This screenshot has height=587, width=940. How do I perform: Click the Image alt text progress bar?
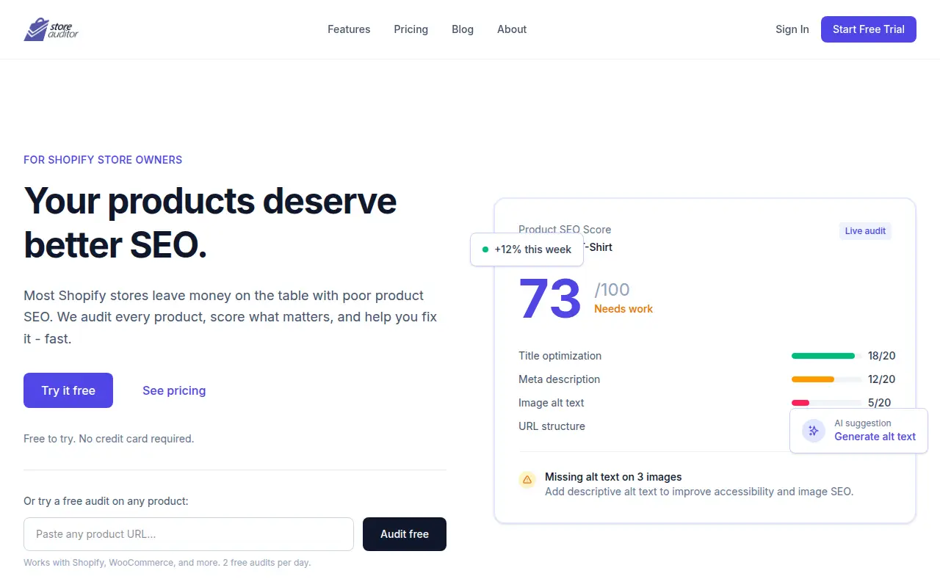(x=827, y=403)
